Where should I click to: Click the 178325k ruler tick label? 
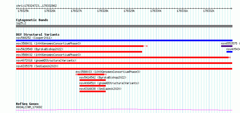pos(23,11)
